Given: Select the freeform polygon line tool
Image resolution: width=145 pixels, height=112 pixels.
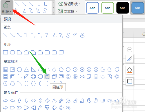Looking at the screenshot, I should [x=75, y=35].
